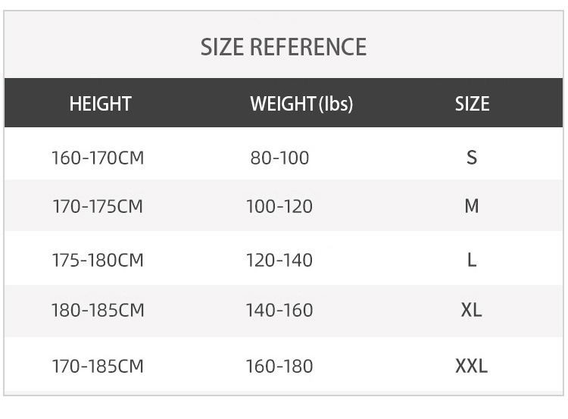Click the 100-120 weight cell
The width and height of the screenshot is (568, 419).
point(279,206)
